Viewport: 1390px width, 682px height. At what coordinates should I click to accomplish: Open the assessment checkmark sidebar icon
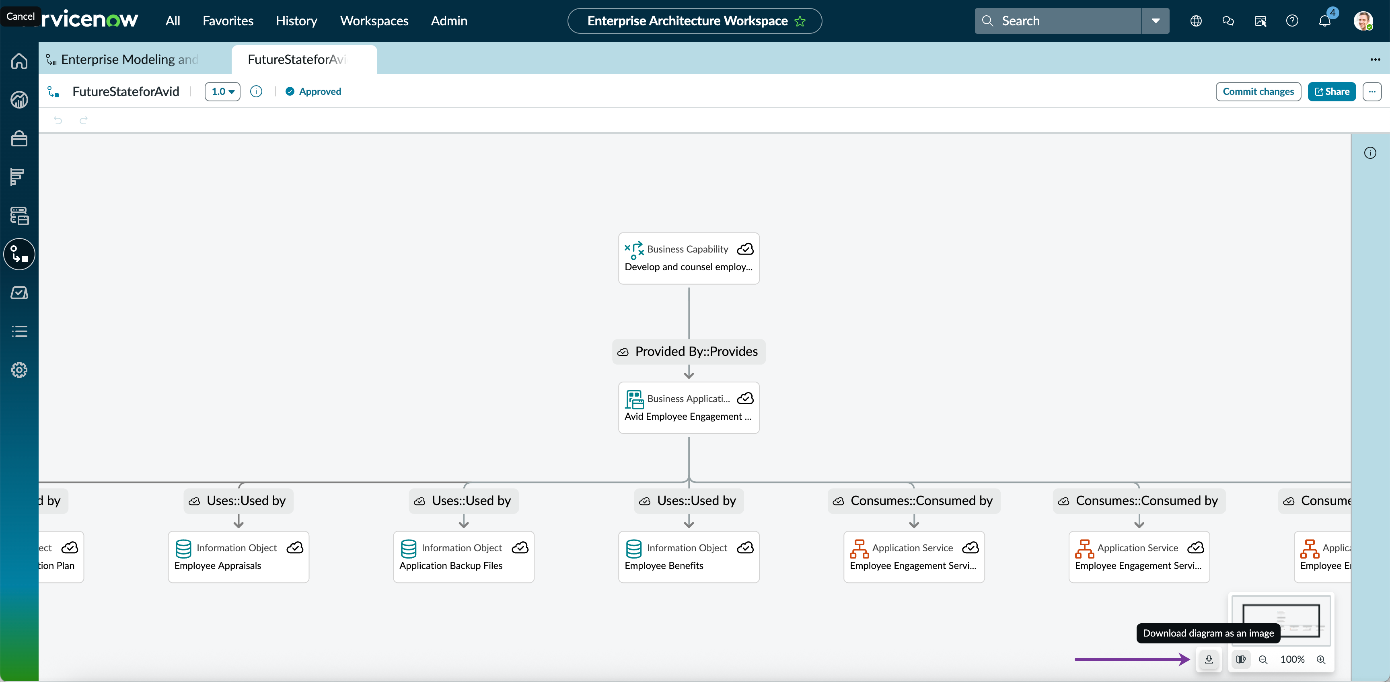click(x=19, y=293)
